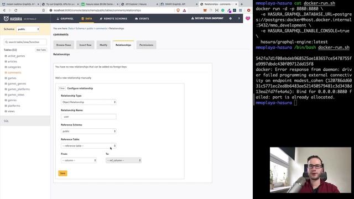Open the To ref_column dropdown
The image size is (354, 199).
pos(123,160)
